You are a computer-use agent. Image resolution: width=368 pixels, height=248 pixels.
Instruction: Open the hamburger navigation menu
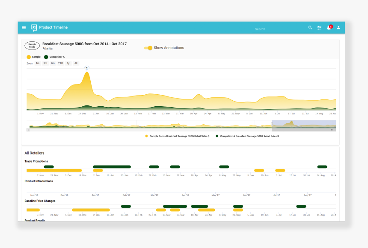coord(24,28)
